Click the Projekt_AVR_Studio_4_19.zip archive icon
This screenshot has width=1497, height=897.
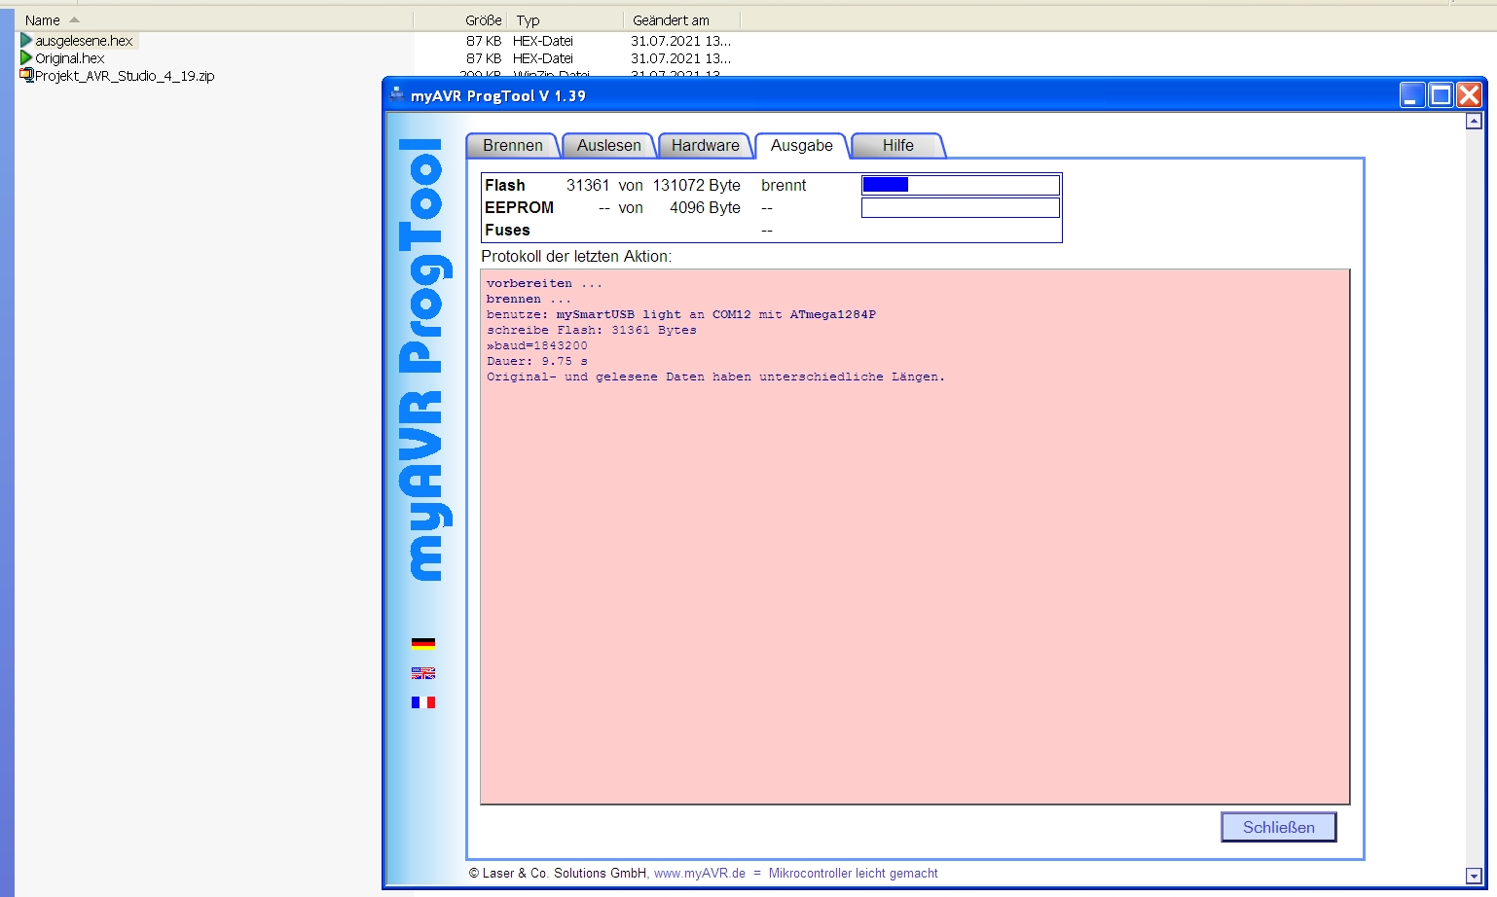pos(26,76)
